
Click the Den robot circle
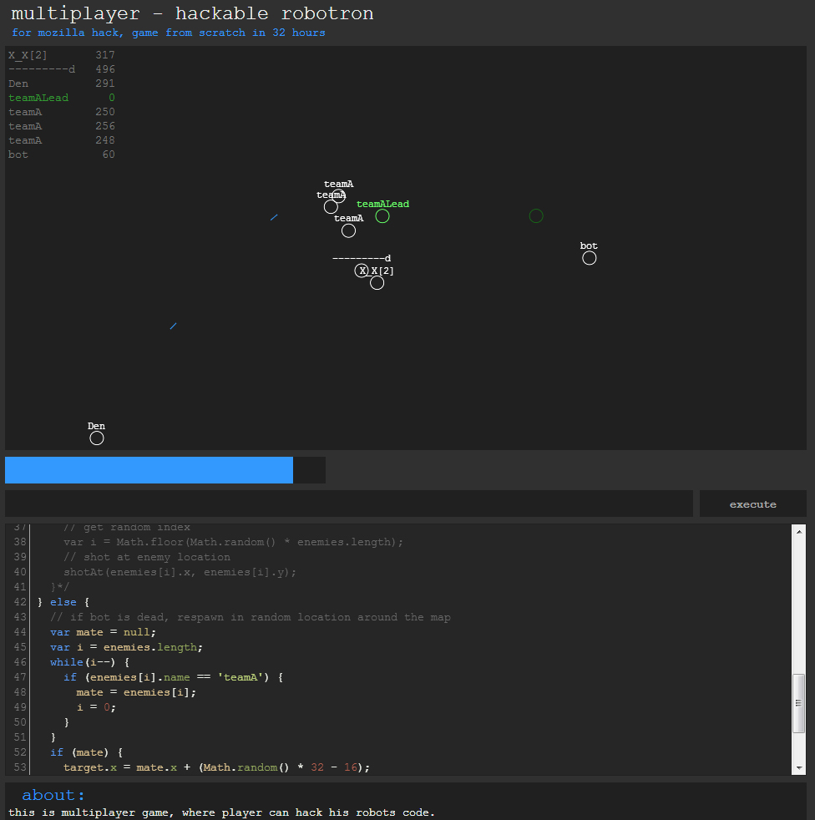click(x=97, y=438)
